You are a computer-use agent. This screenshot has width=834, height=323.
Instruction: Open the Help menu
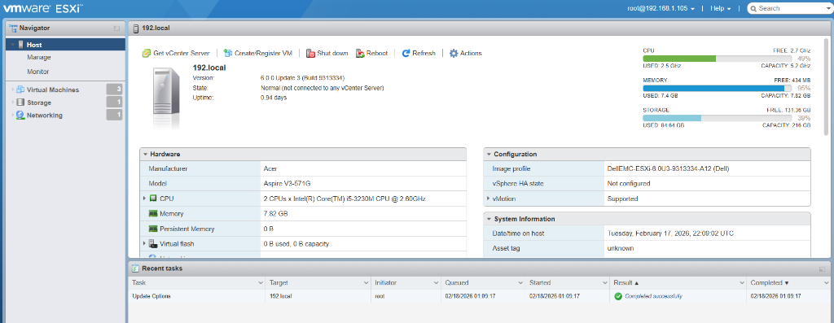click(722, 8)
